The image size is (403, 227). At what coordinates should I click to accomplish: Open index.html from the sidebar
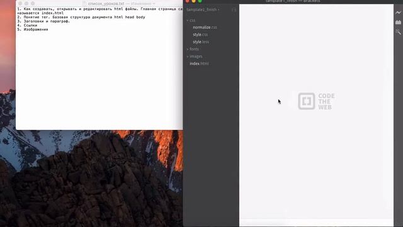pyautogui.click(x=199, y=64)
